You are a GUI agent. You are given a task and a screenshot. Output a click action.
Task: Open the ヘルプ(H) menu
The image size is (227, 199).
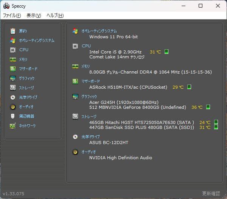tap(55, 16)
